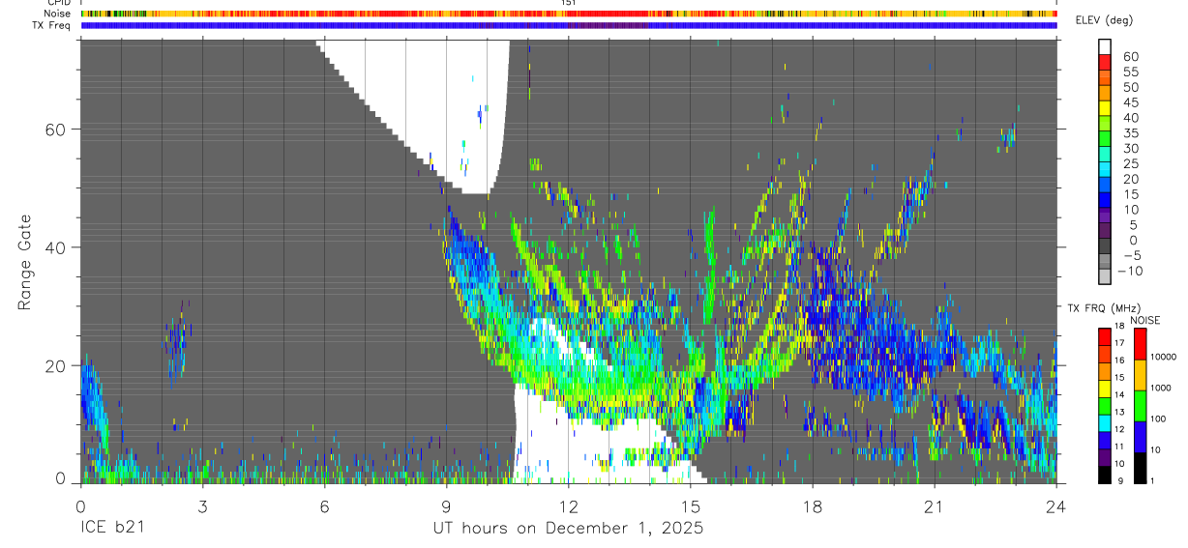Click the 13 tick on TX FRQ scale
Screen dimensions: 1188x548
click(x=1119, y=412)
